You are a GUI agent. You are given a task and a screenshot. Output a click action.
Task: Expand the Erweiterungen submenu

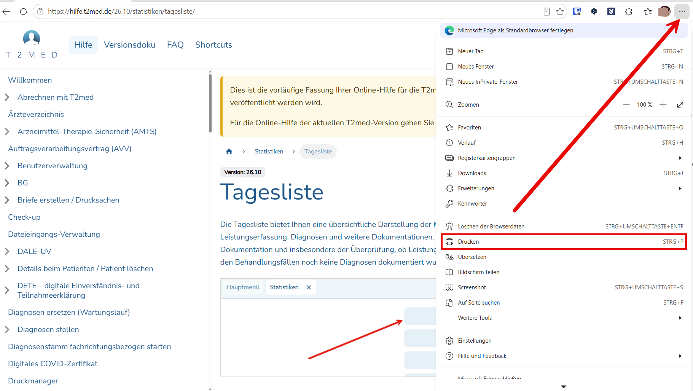564,188
